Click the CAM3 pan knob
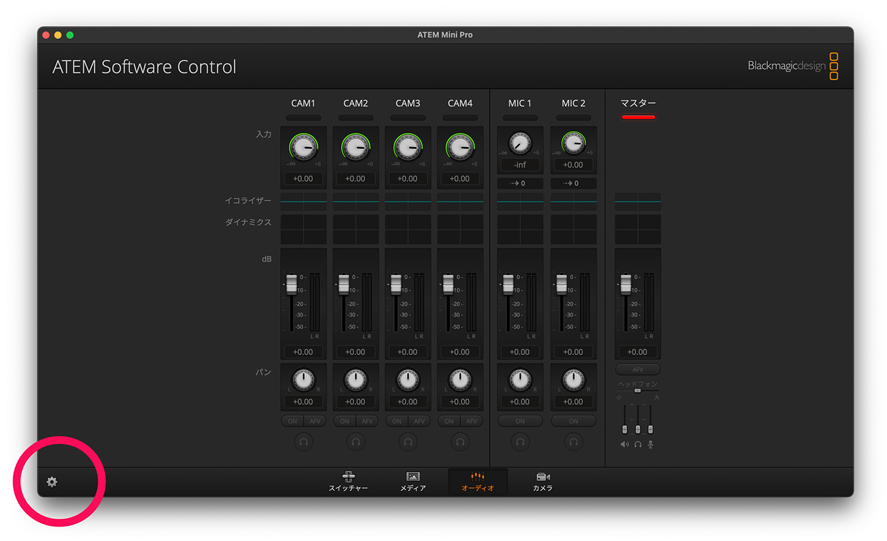Viewport: 887px width, 541px height. click(407, 379)
